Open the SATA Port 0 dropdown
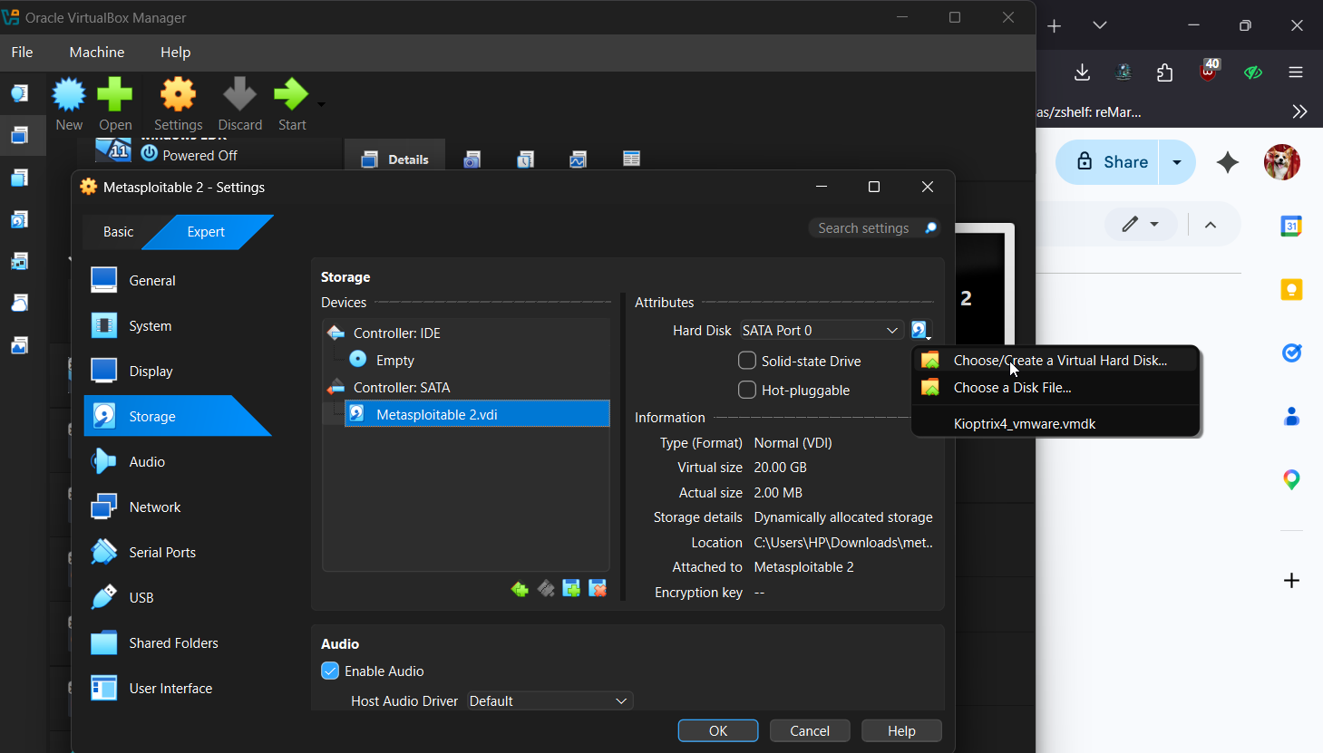Screen dimensions: 1323x753 pos(820,331)
